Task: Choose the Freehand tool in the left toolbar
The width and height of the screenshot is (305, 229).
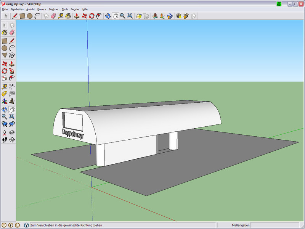Action: (12, 55)
